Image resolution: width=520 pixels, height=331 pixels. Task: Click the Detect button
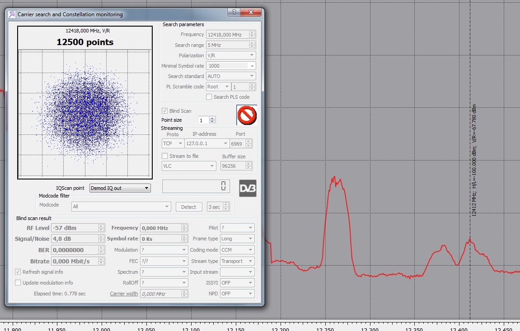(x=189, y=207)
